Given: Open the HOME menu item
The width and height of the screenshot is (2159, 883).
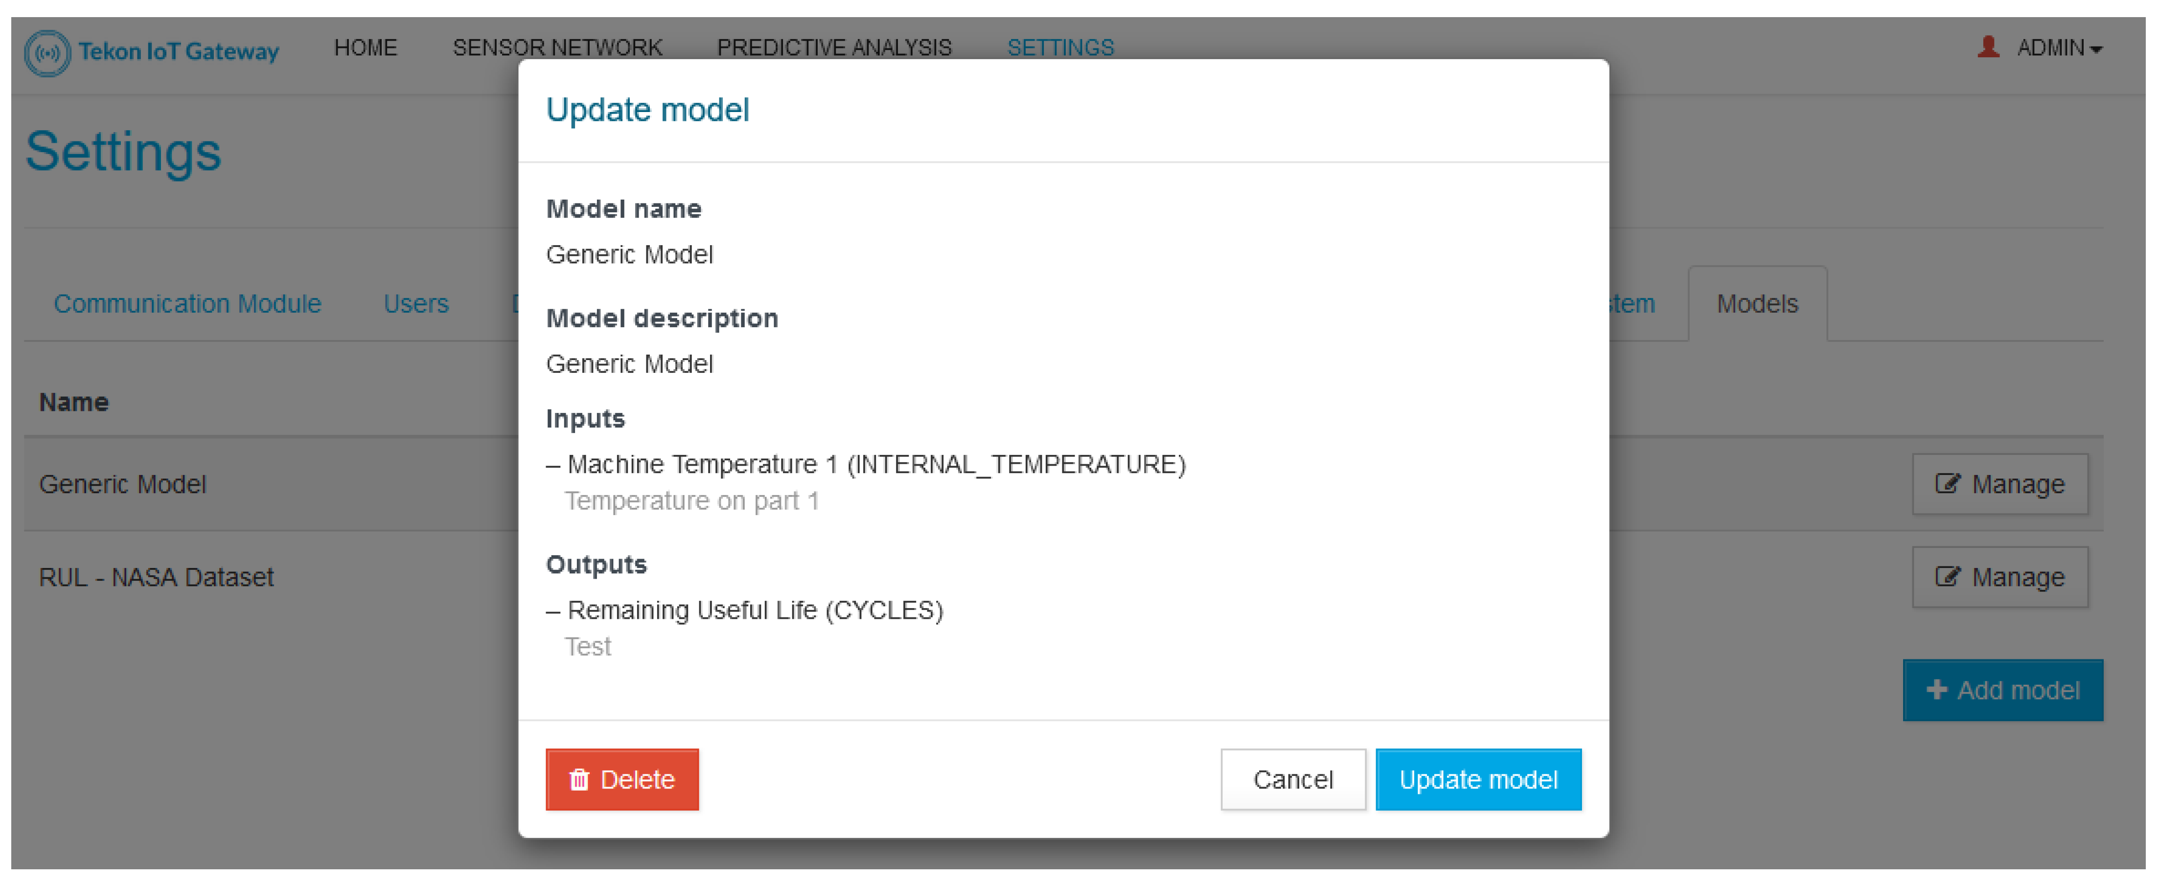Looking at the screenshot, I should click(x=366, y=48).
